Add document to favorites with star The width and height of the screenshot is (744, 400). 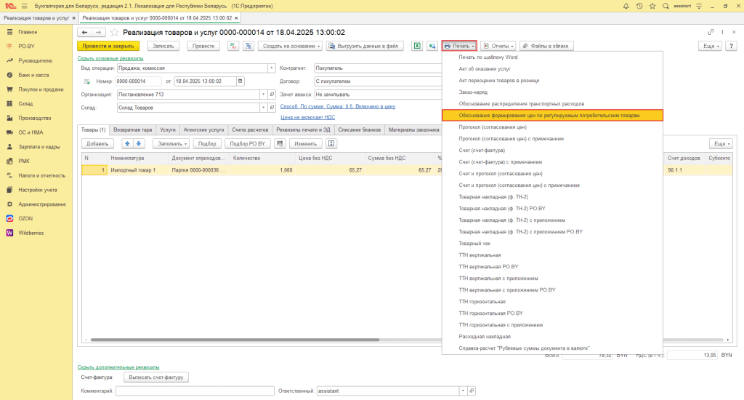coord(114,32)
